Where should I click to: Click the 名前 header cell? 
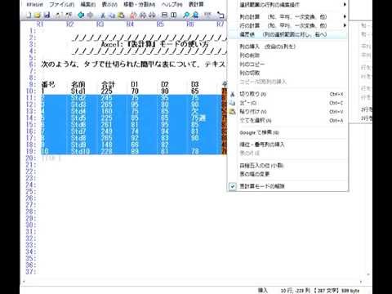pyautogui.click(x=78, y=84)
